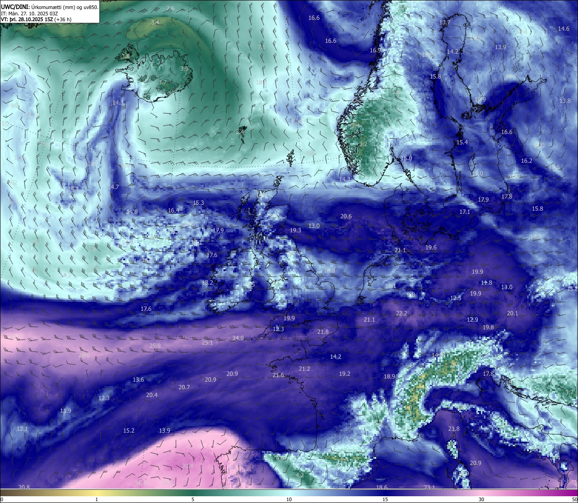
Task: Click the 19.2 value over France
Action: 345,374
